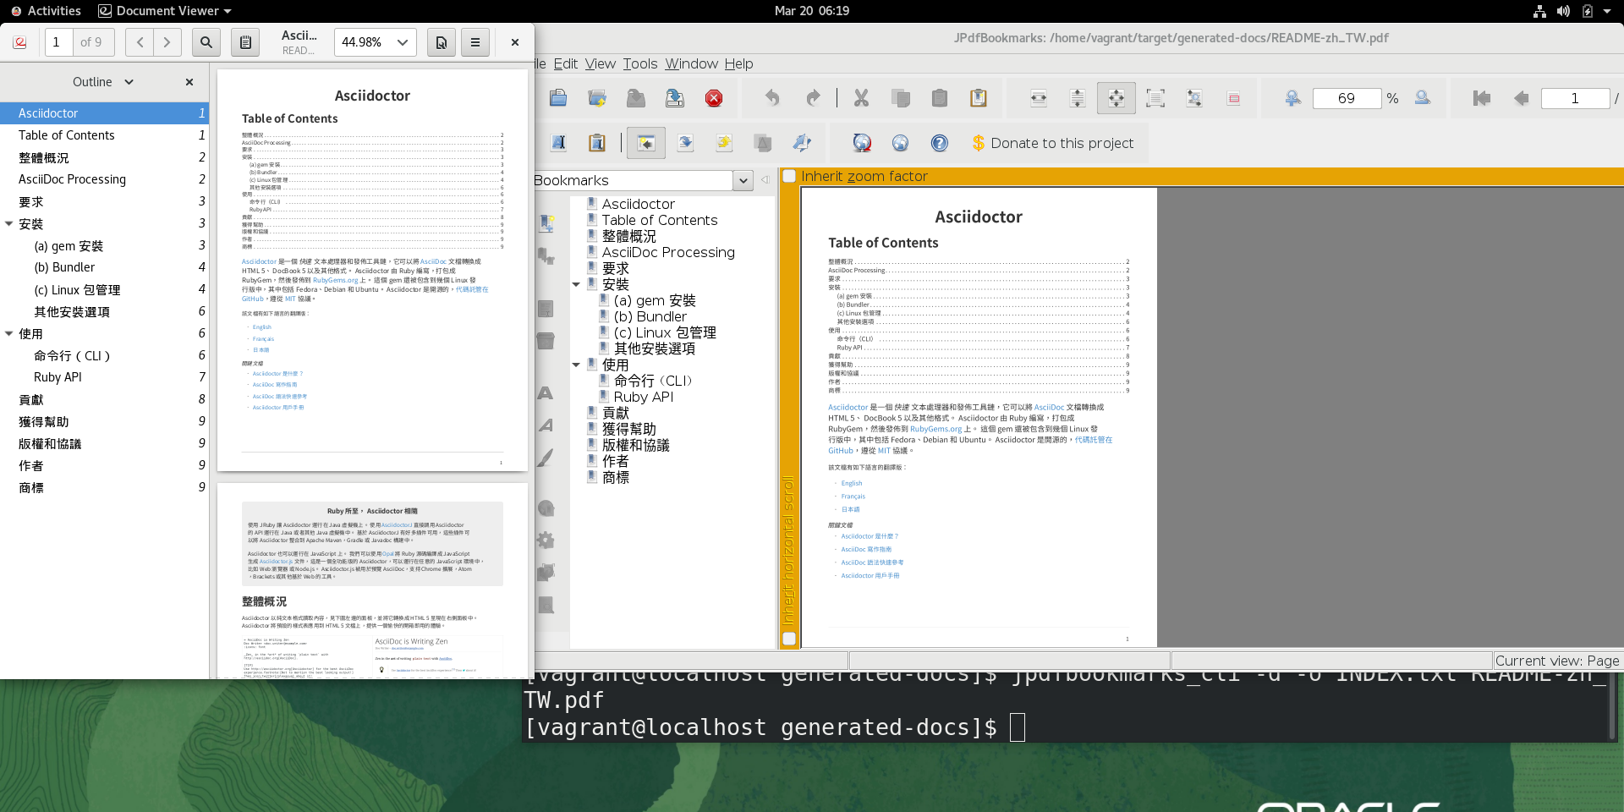Screen dimensions: 1624x812
Task: Open Find in Document Viewer
Action: tap(206, 42)
